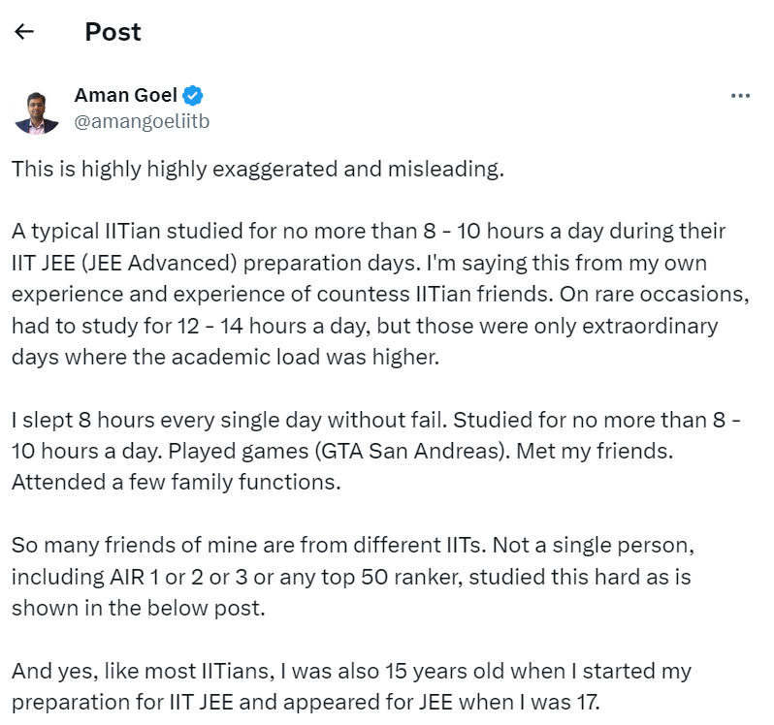
Task: Click the Aman Goel display name
Action: tap(126, 96)
